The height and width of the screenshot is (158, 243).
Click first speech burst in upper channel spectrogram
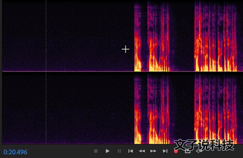138,37
